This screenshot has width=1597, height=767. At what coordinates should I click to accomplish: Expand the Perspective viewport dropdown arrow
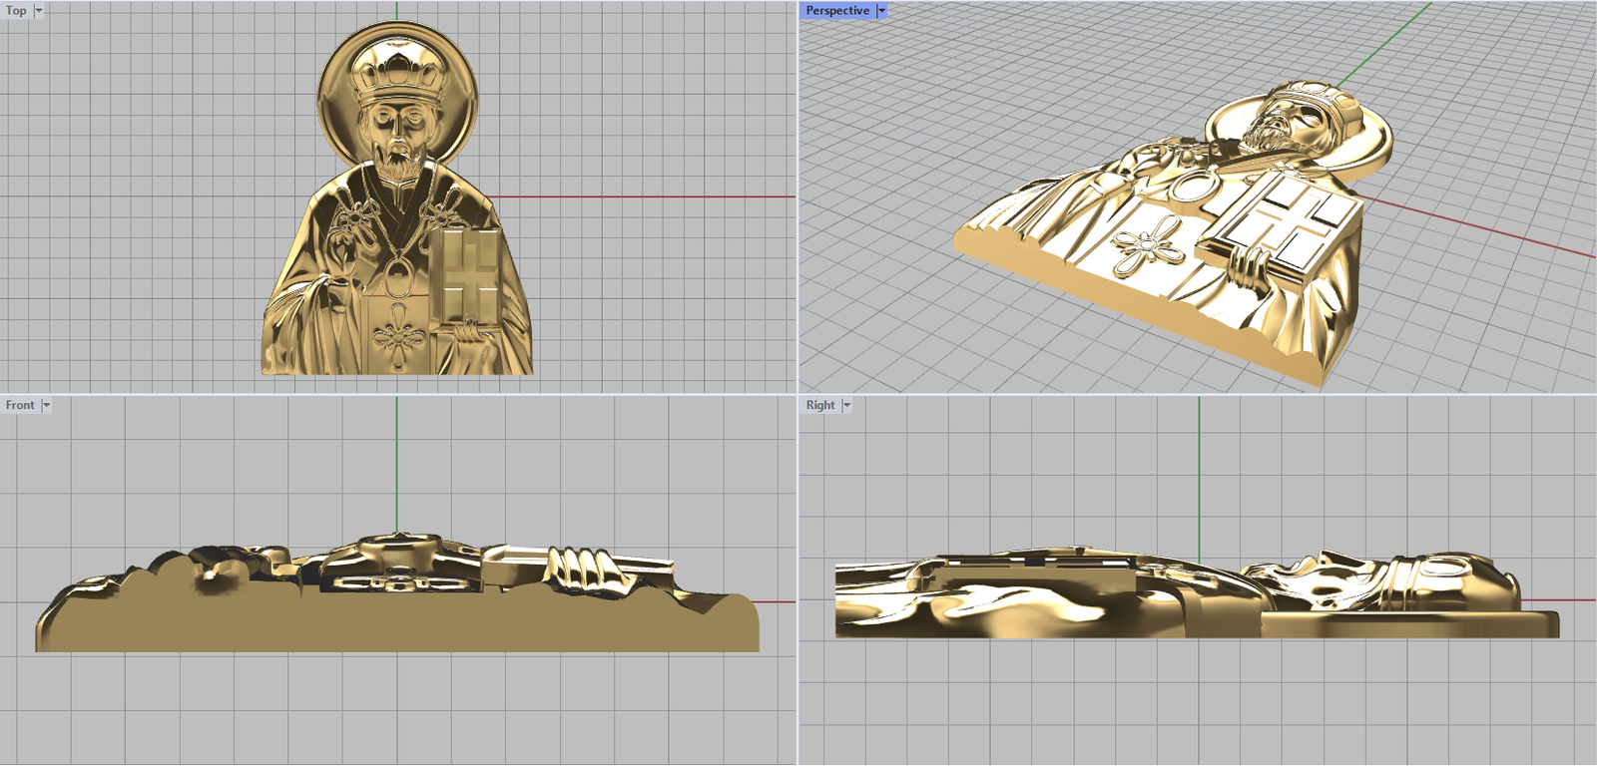pyautogui.click(x=881, y=11)
